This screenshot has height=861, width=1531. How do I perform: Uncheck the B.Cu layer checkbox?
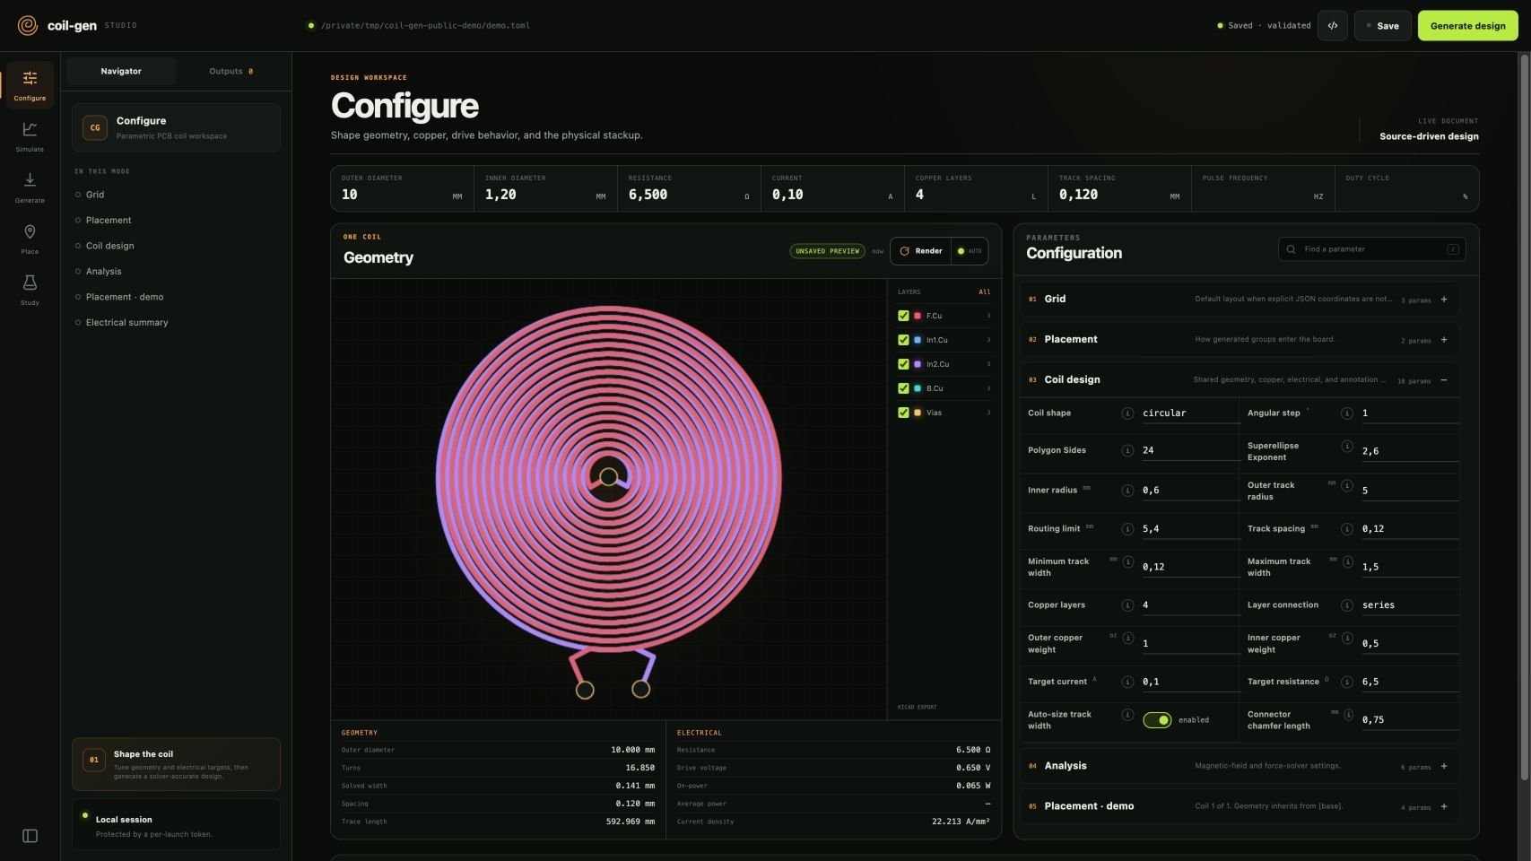[x=903, y=388]
